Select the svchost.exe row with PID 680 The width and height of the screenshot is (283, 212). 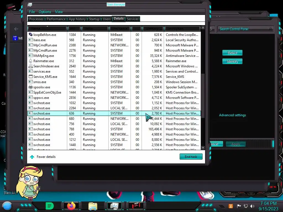[x=114, y=119]
